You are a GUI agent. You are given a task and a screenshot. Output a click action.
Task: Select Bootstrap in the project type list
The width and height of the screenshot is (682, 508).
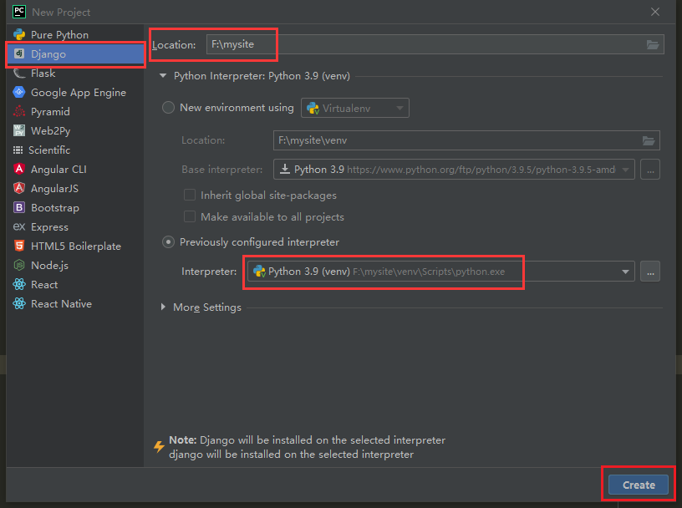click(x=54, y=208)
